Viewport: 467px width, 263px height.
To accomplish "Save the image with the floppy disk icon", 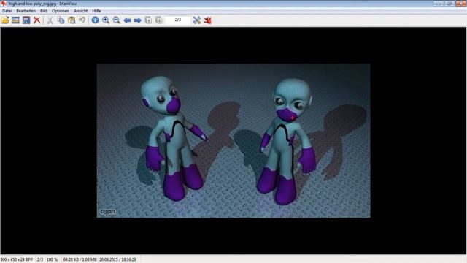I will click(x=26, y=20).
